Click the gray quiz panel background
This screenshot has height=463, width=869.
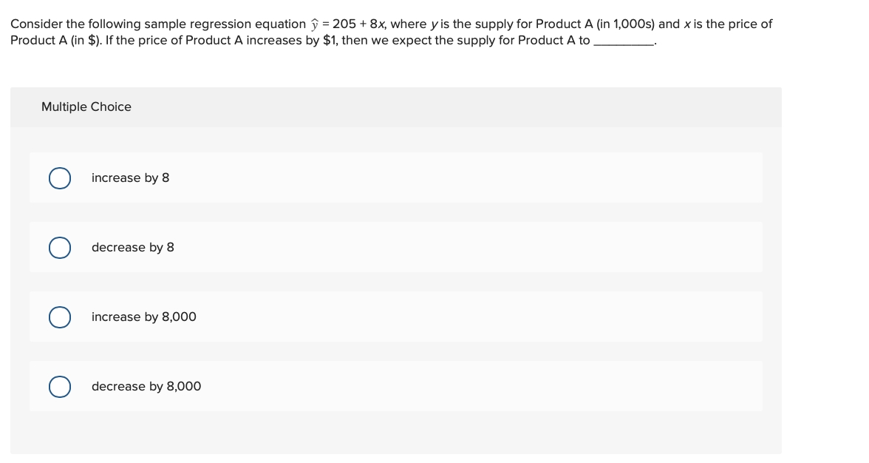(x=395, y=436)
